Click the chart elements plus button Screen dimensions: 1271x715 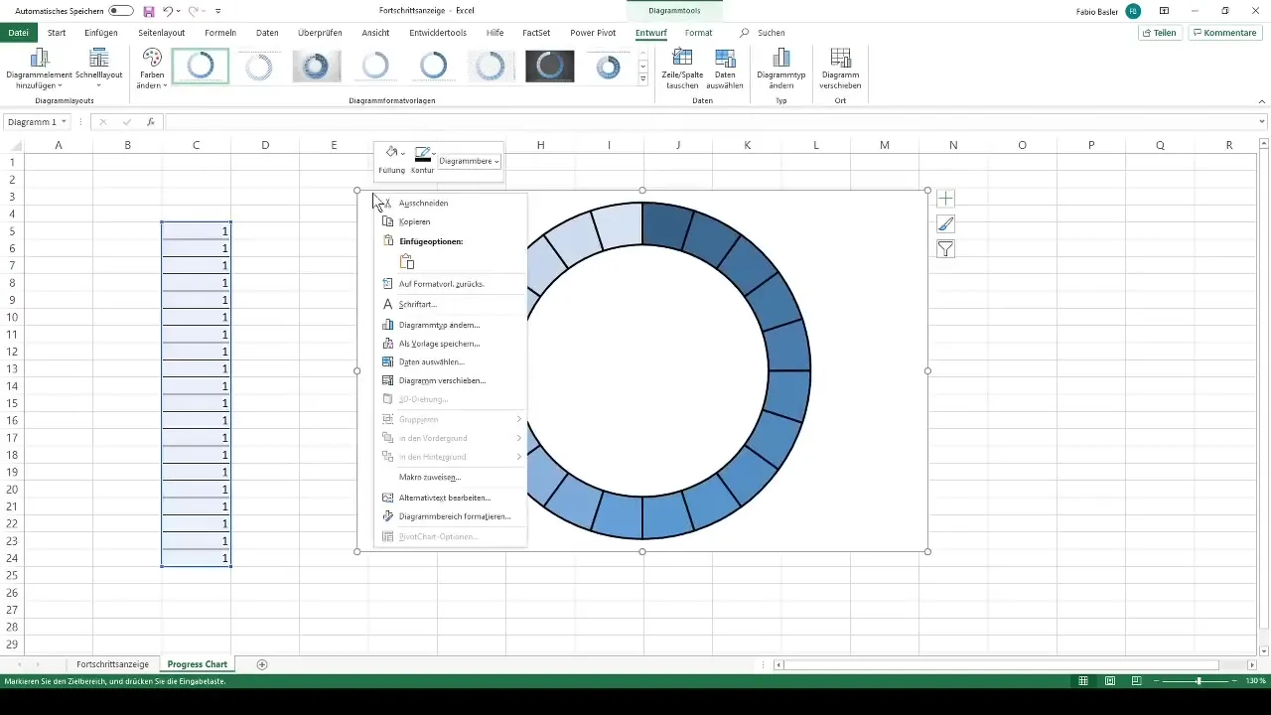click(945, 199)
